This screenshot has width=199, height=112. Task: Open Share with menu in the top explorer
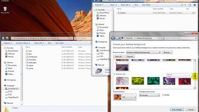(x=126, y=5)
